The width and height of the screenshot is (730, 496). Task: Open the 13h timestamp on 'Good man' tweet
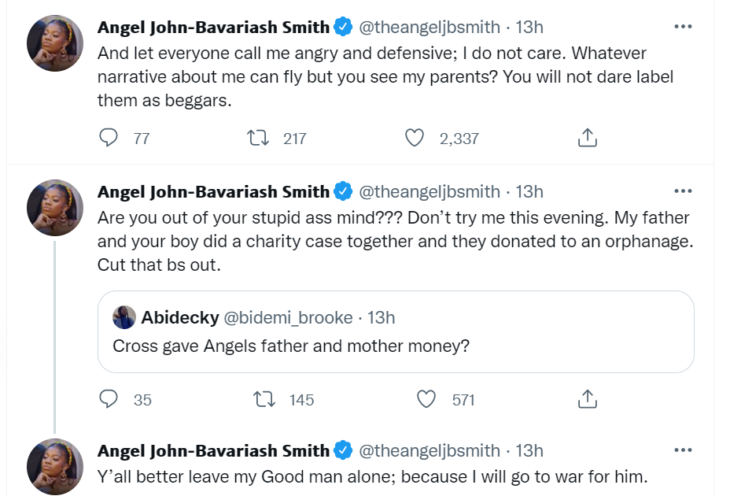point(529,451)
